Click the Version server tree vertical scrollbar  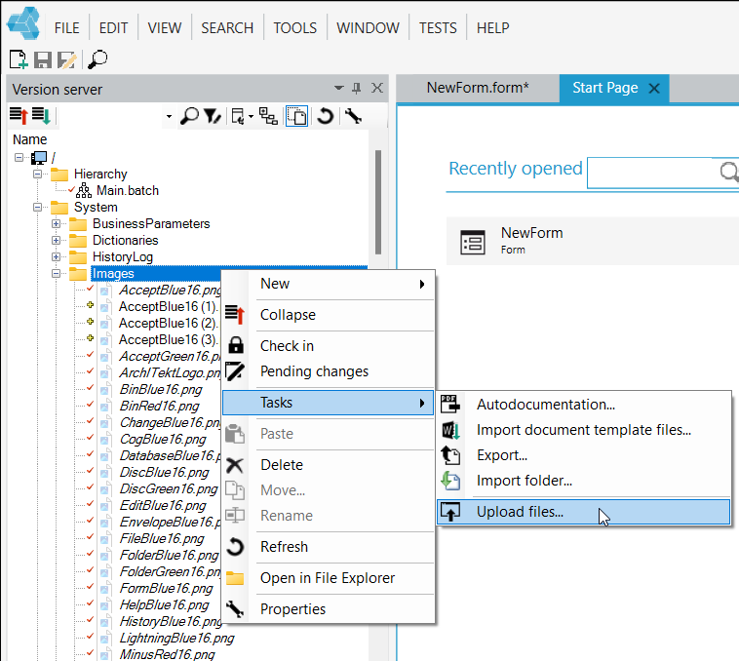[378, 202]
